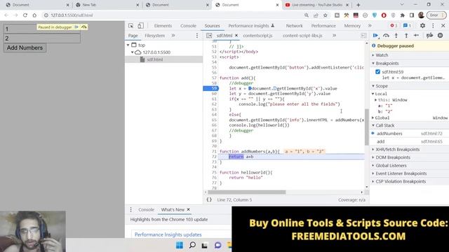Toggle the navigator sidebar icon

pos(209,36)
